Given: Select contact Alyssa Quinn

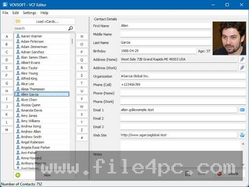Looking at the screenshot, I should (x=42, y=105).
